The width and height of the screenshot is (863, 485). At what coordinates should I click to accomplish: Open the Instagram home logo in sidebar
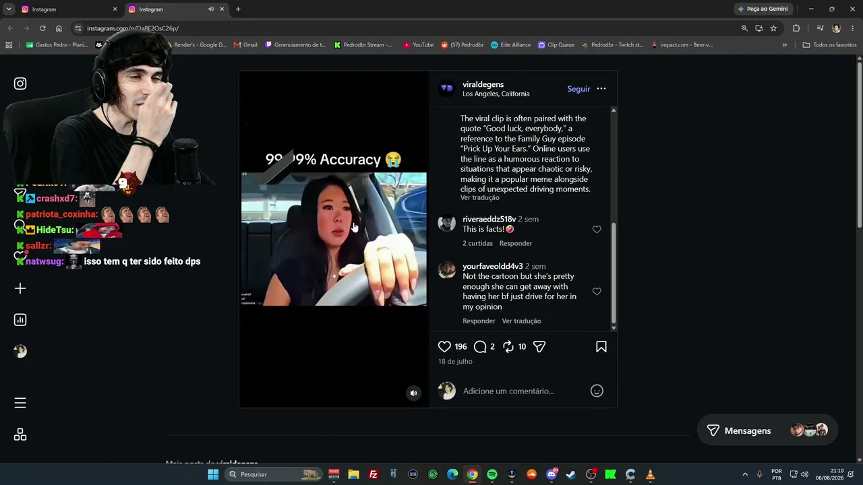20,84
